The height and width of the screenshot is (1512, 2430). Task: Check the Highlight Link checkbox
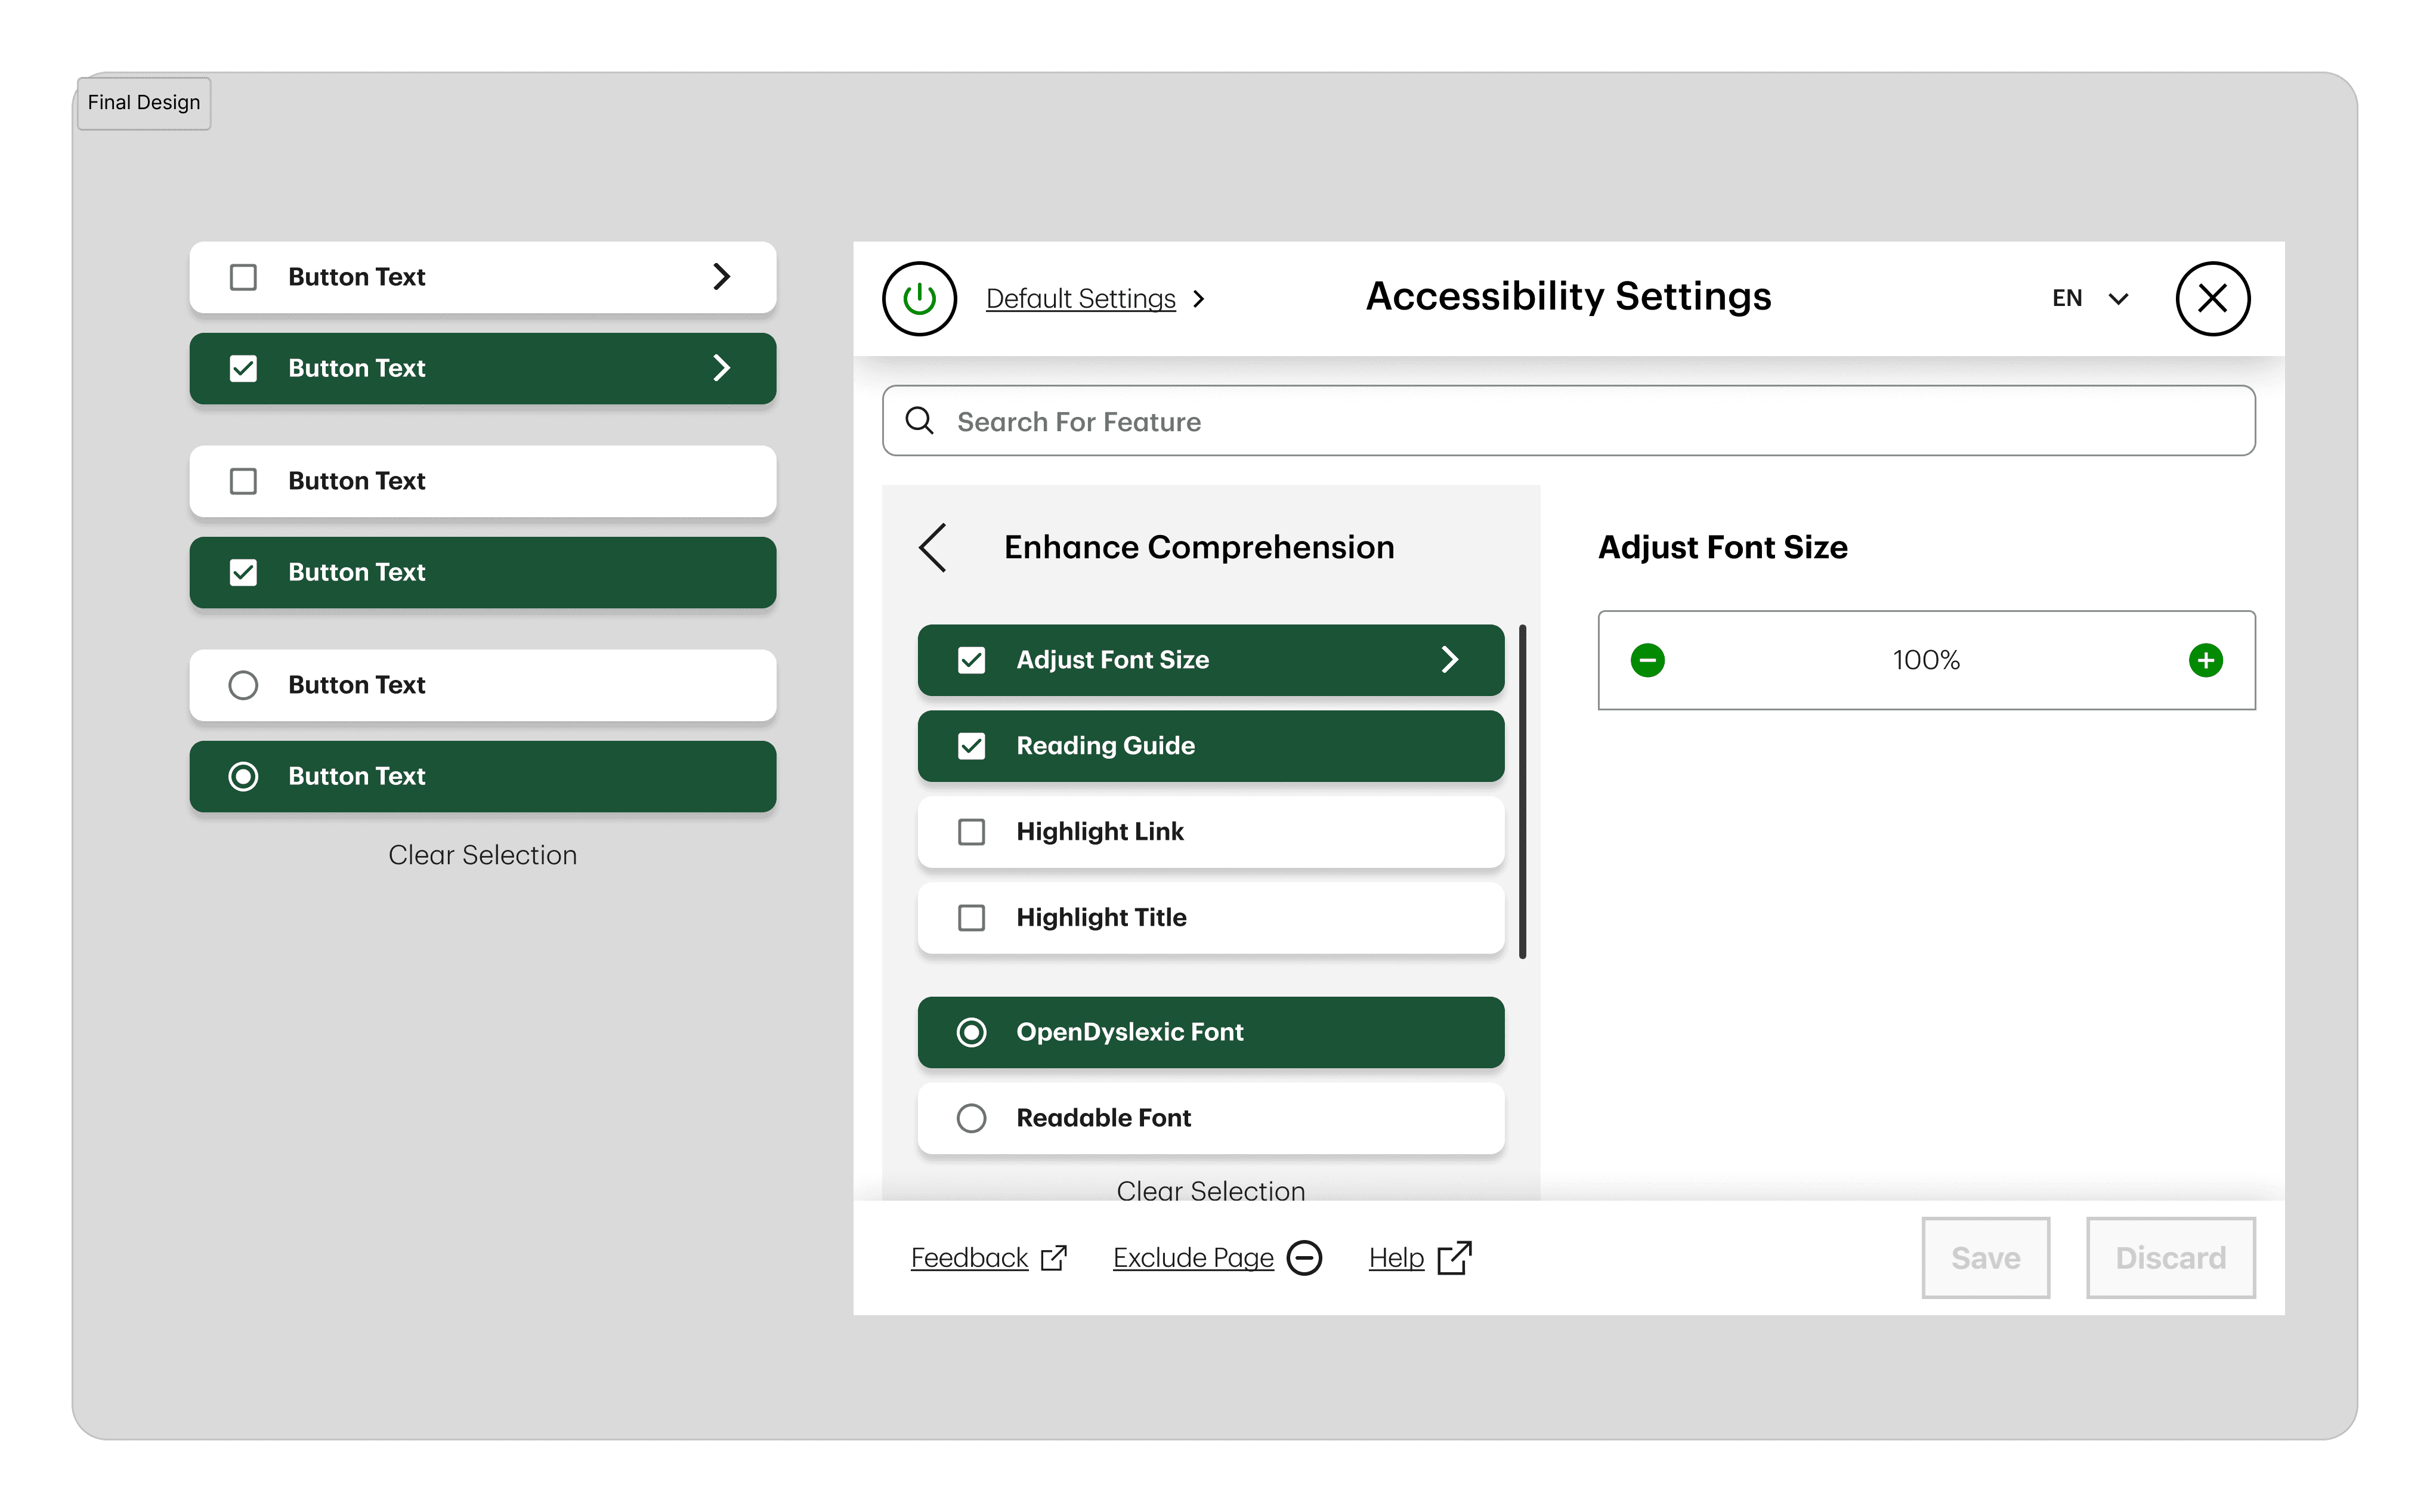[x=971, y=832]
